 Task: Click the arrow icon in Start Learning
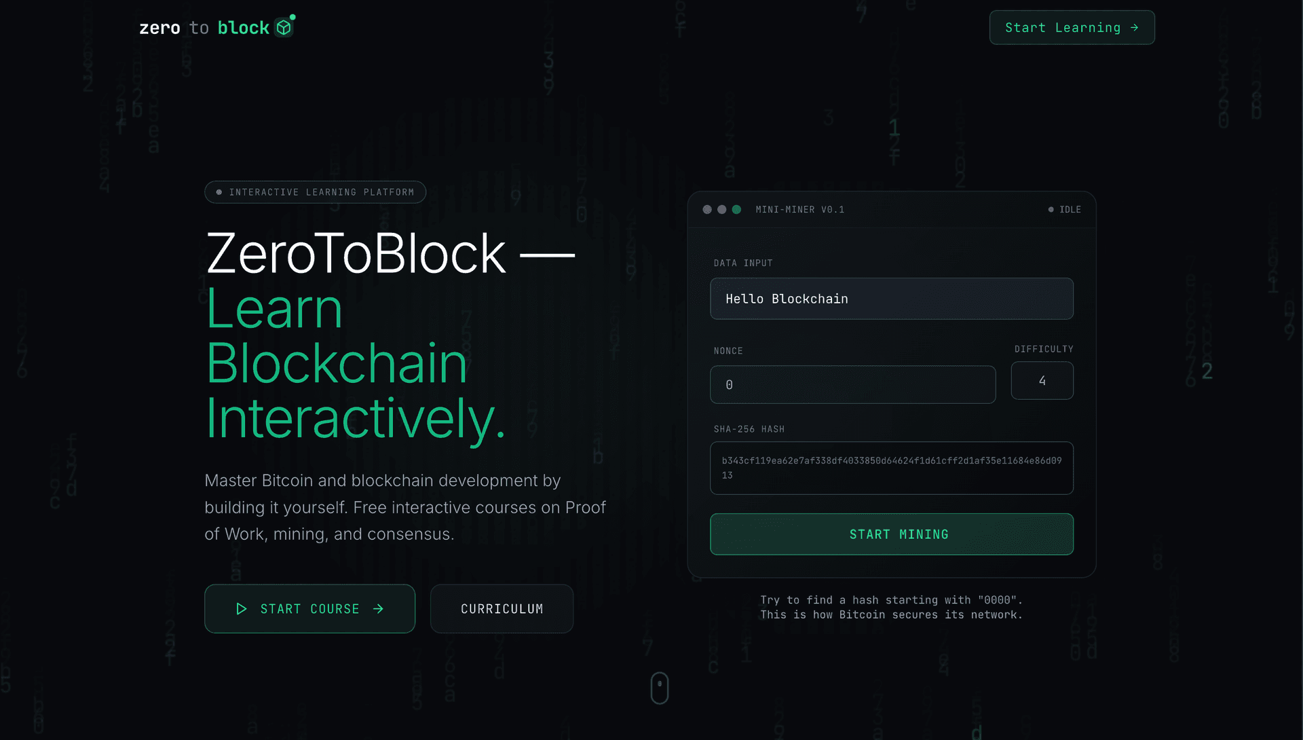point(1134,28)
